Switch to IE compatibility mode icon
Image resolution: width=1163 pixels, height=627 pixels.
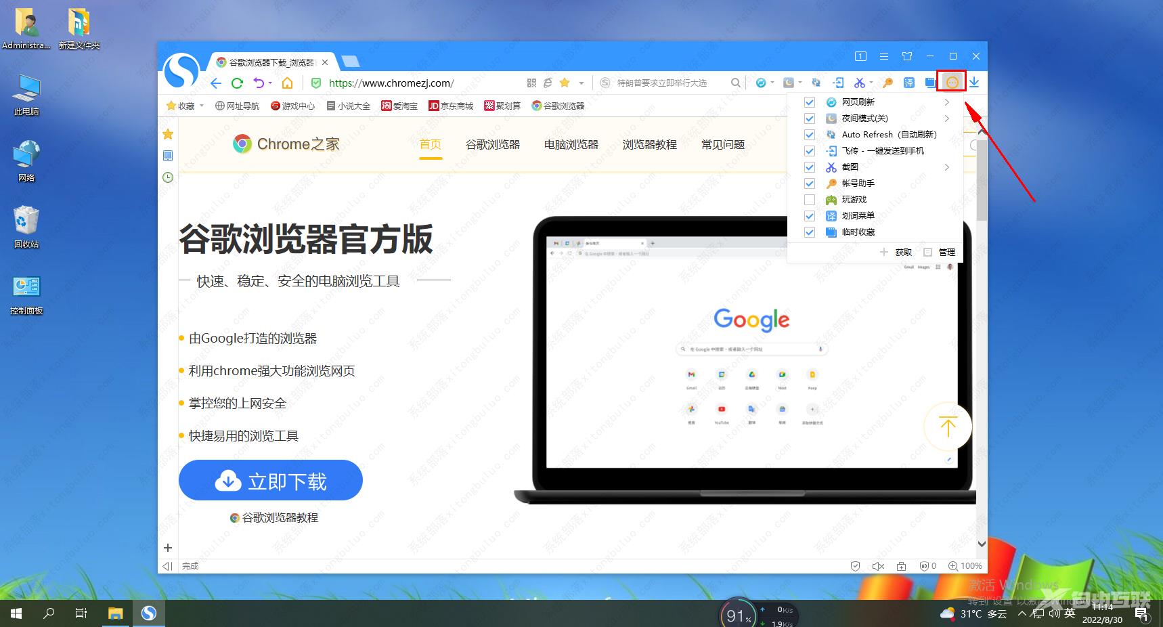(x=548, y=83)
